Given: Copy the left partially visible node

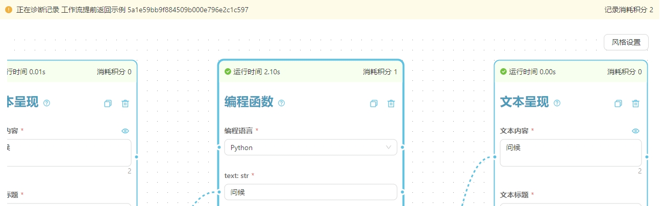Looking at the screenshot, I should pyautogui.click(x=108, y=103).
